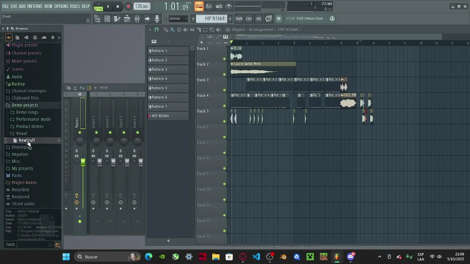The image size is (470, 264).
Task: Open the FILE menu
Action: (6, 7)
